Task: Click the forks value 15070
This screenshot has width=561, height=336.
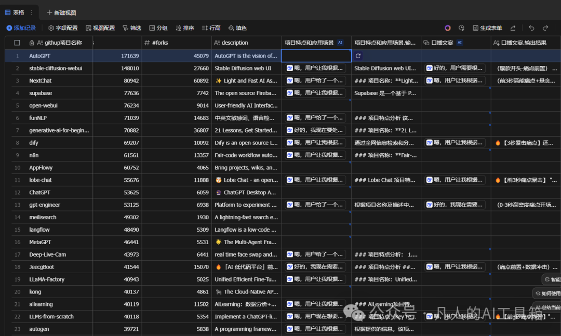Action: pos(201,267)
